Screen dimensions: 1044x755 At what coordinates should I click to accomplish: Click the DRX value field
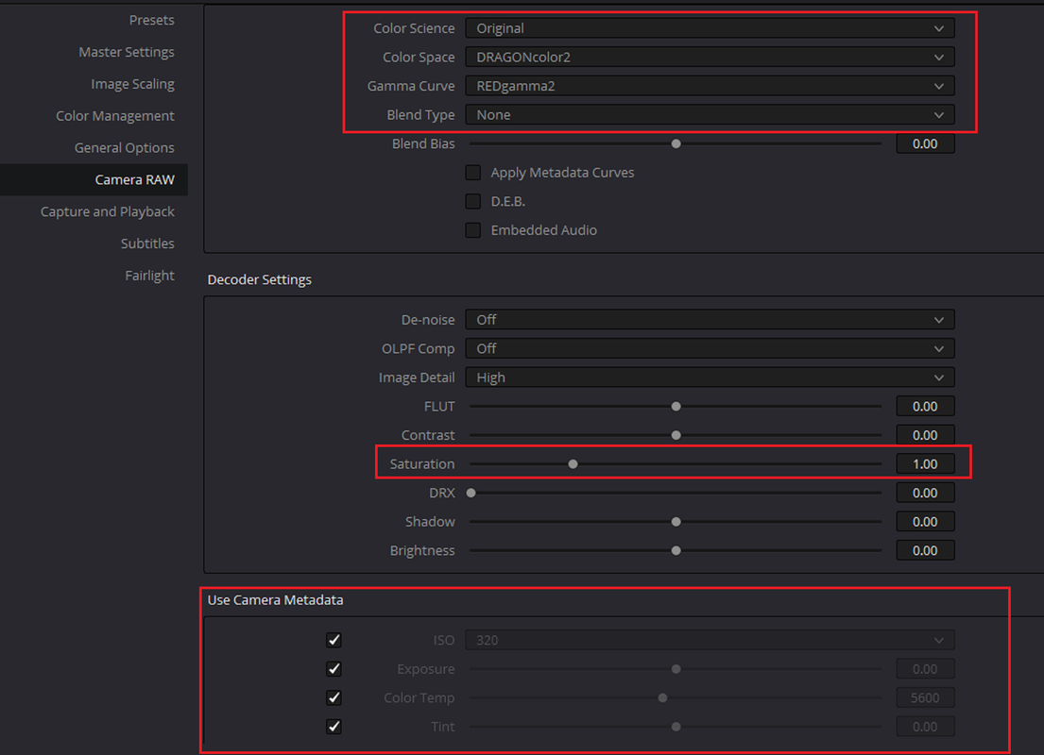point(925,493)
